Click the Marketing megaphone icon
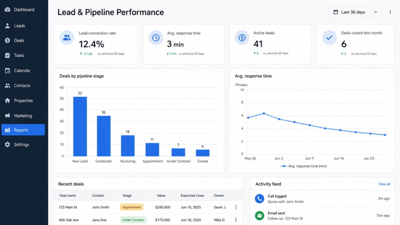Viewport: 400px width, 225px height. click(7, 116)
